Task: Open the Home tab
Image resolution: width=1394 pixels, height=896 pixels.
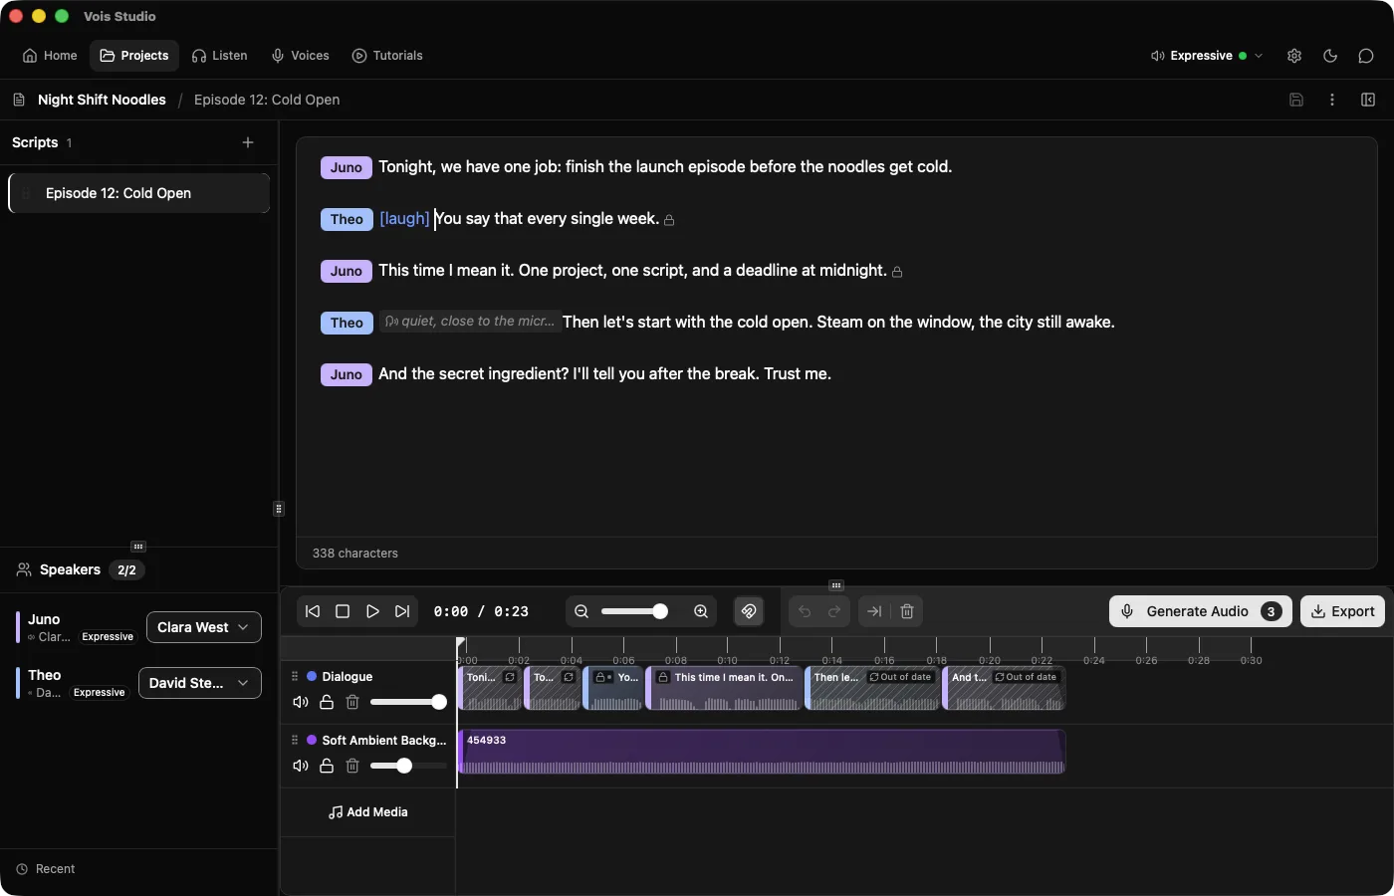Action: [x=50, y=56]
